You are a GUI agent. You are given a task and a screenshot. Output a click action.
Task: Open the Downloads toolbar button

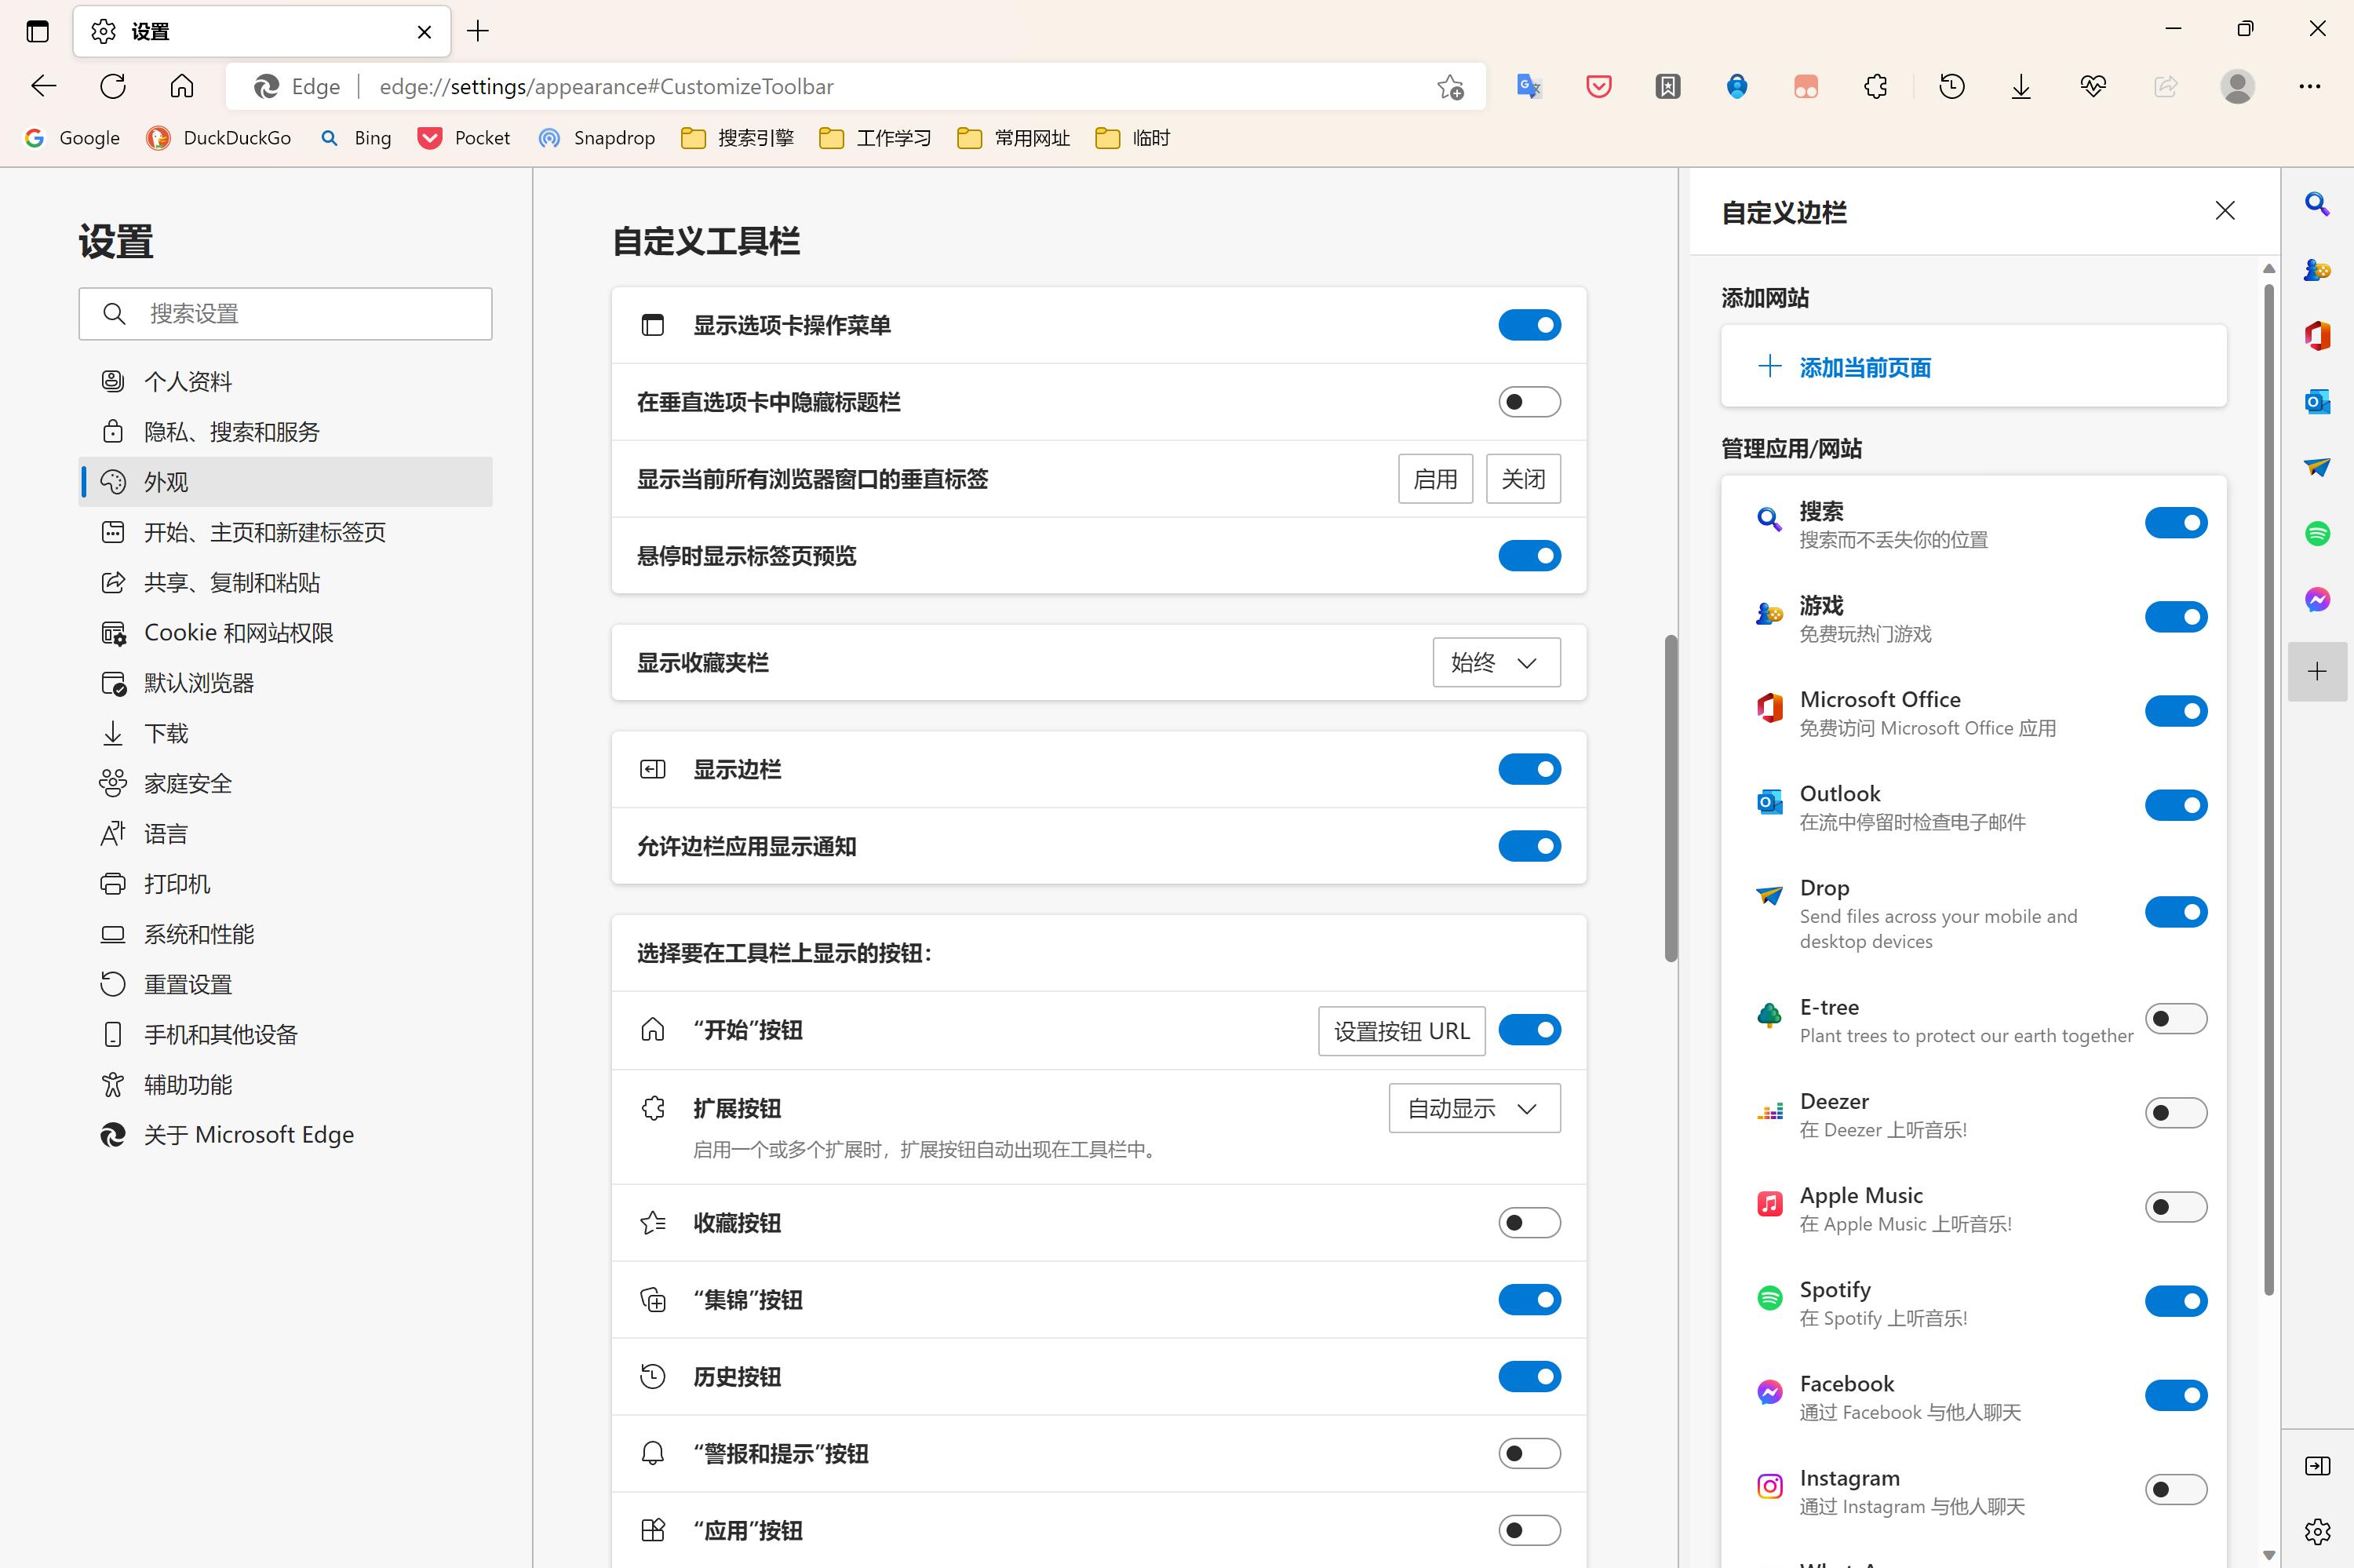pyautogui.click(x=2021, y=87)
